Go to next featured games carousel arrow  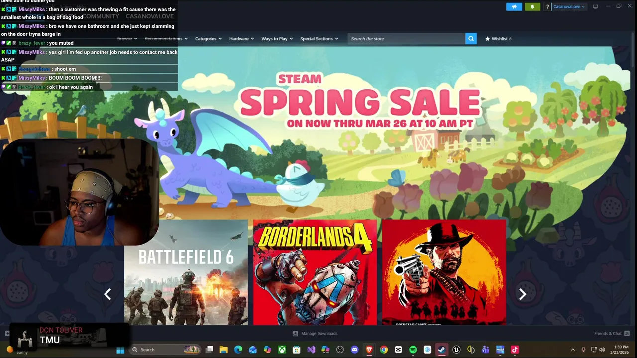pos(522,294)
